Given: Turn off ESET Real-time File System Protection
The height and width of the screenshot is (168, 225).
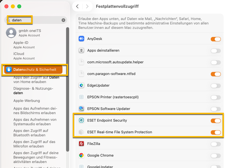Looking at the screenshot, I should (x=216, y=132).
